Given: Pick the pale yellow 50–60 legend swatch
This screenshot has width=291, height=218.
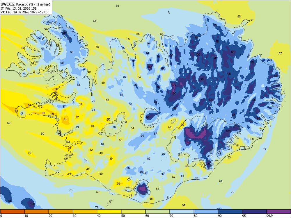Looking at the screenshot, I should tap(133, 212).
